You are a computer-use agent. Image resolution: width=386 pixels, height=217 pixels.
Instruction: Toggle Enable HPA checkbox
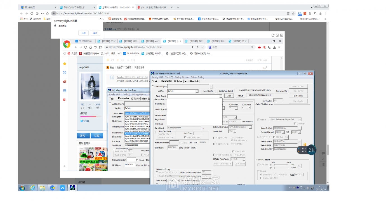point(232,144)
